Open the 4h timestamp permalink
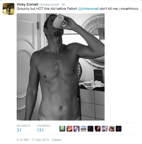The height and width of the screenshot is (144, 142). click(x=63, y=5)
